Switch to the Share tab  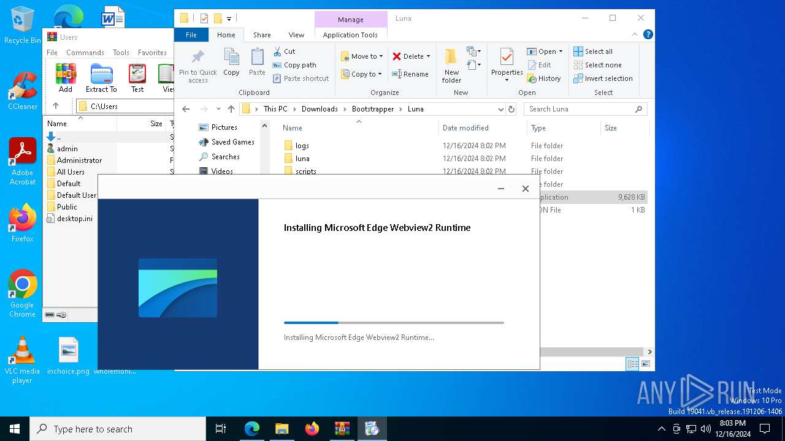pyautogui.click(x=262, y=35)
